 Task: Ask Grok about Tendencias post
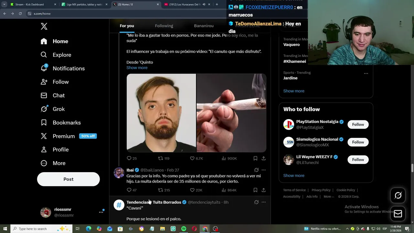[x=256, y=202]
